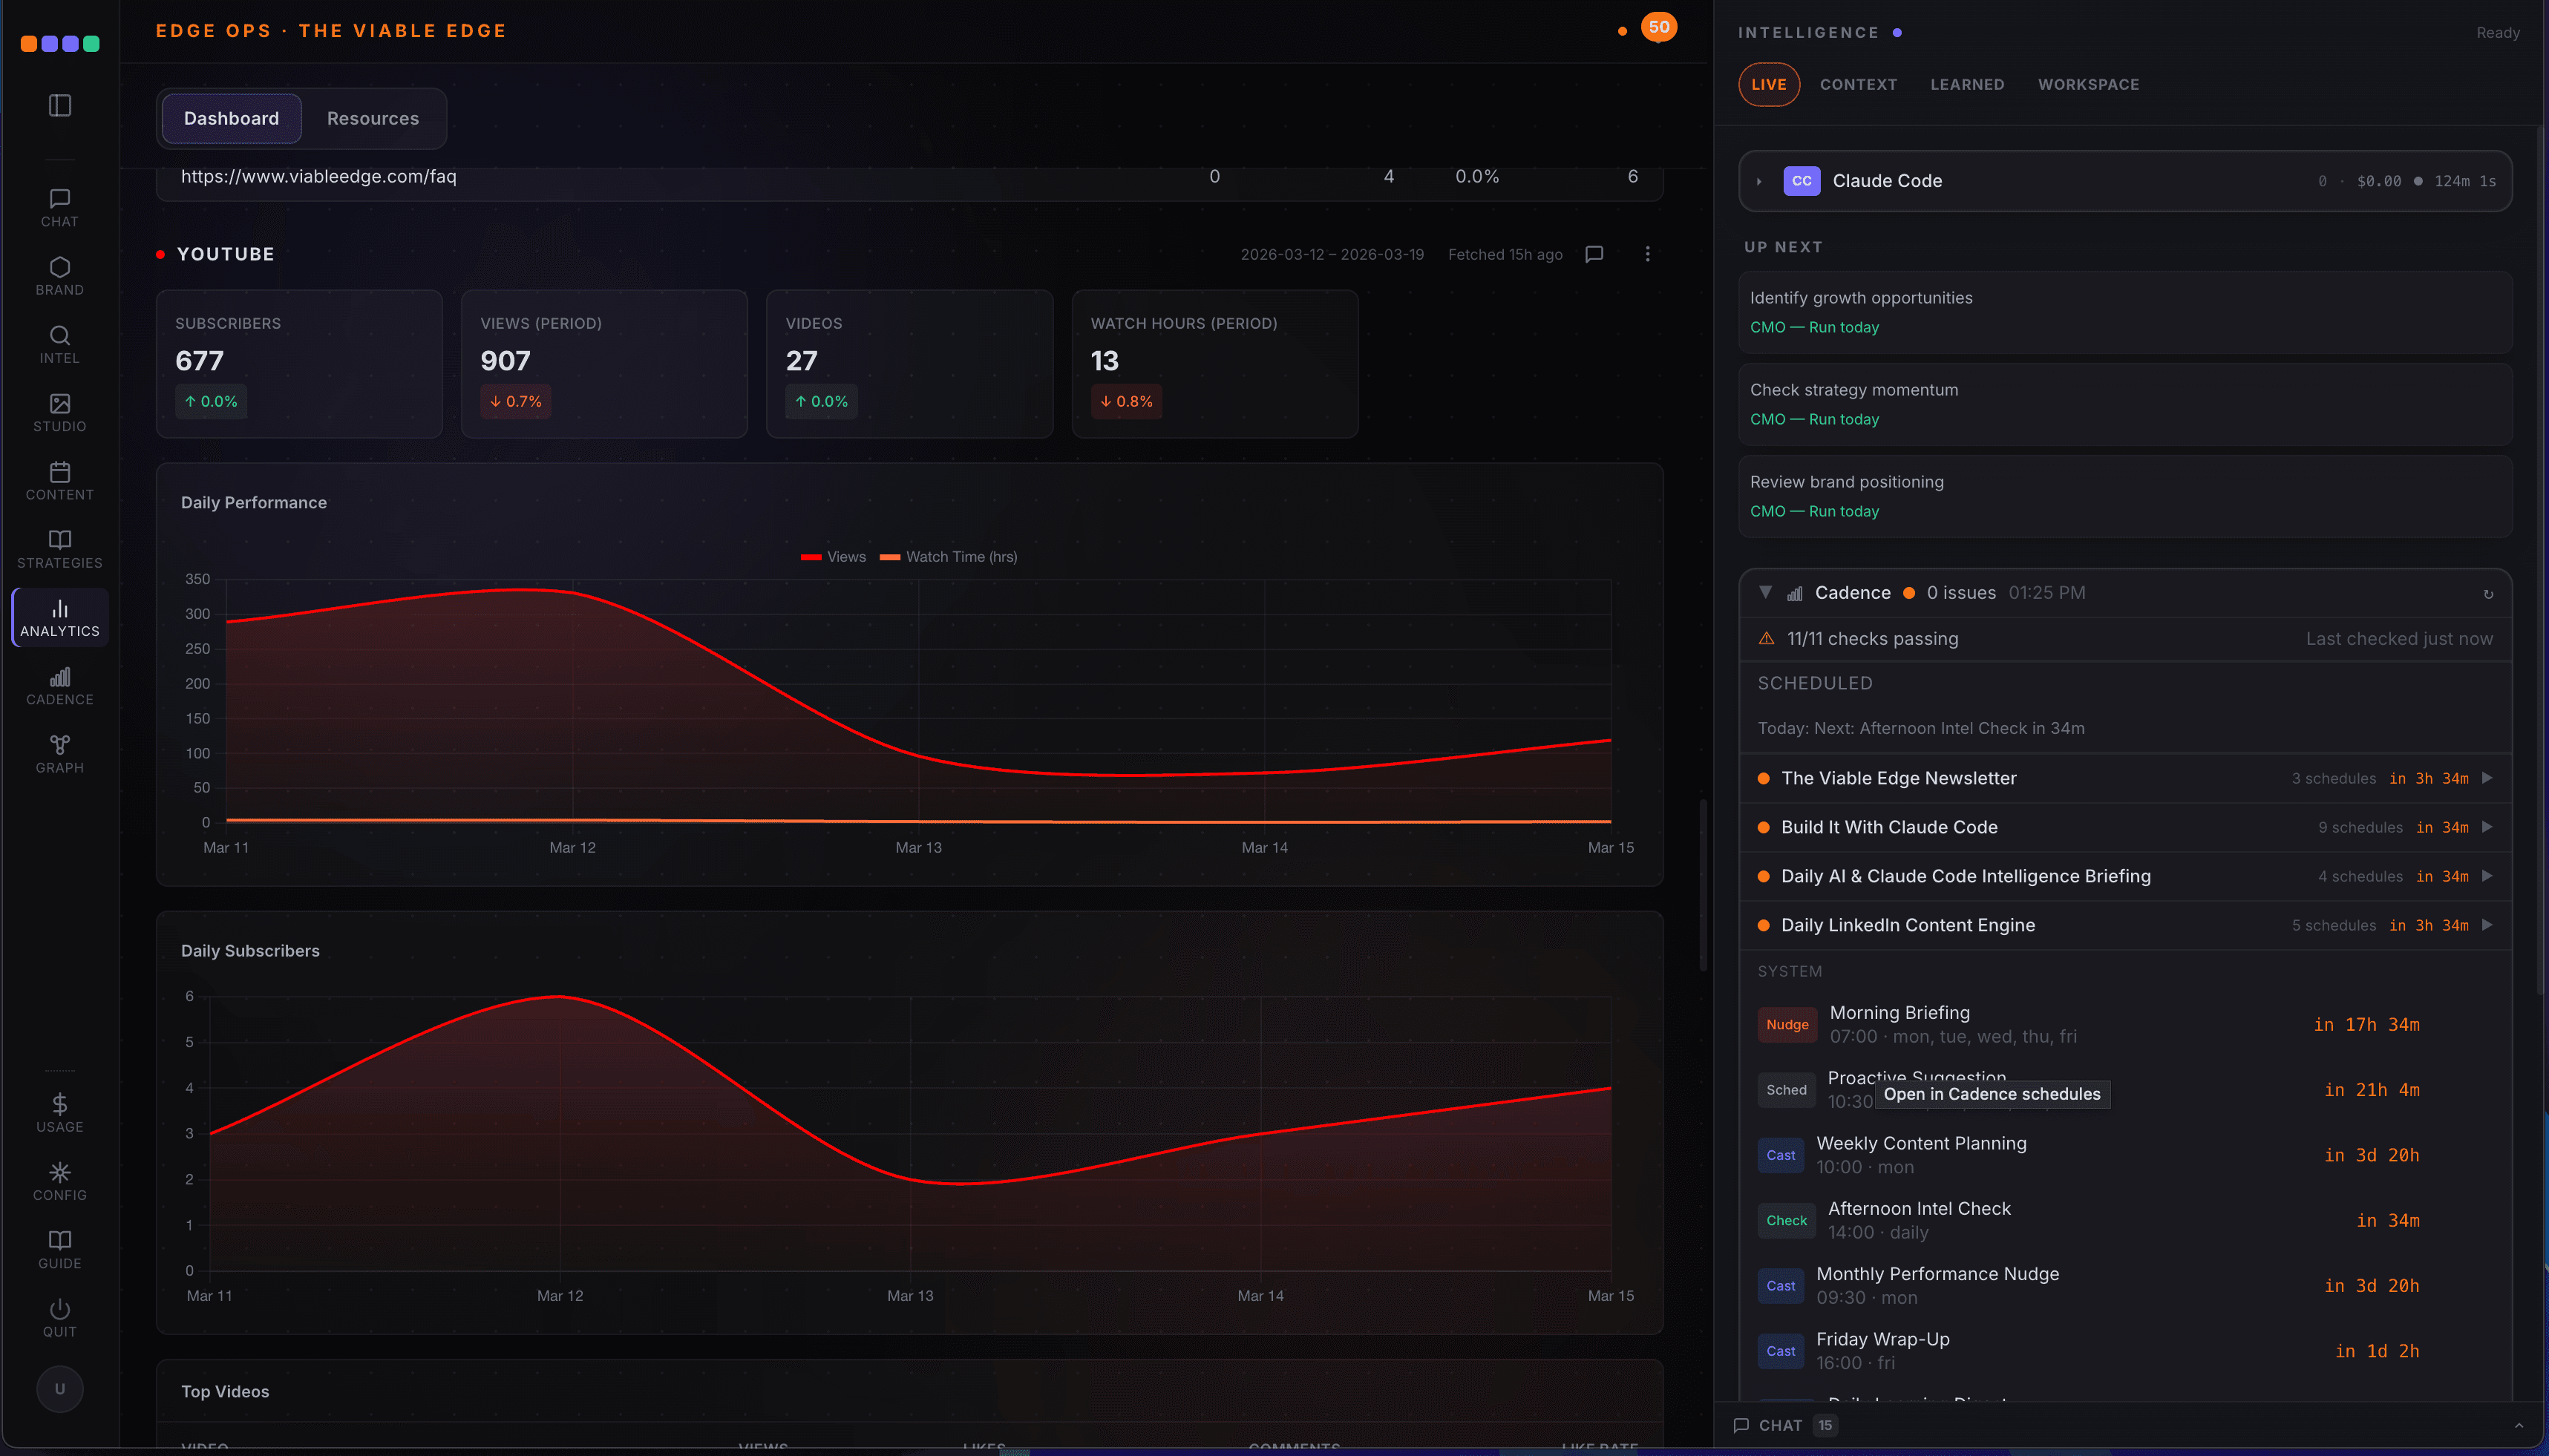Switch to the Resources tab
The height and width of the screenshot is (1456, 2549).
[x=372, y=118]
